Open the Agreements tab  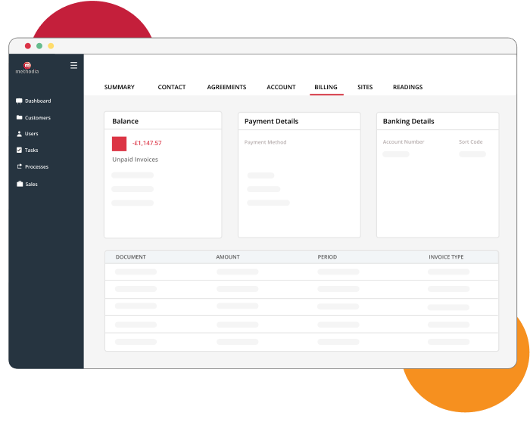click(227, 87)
